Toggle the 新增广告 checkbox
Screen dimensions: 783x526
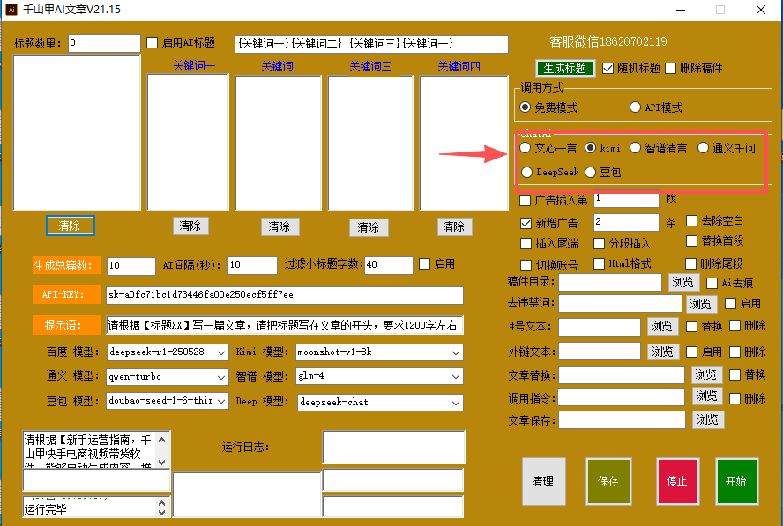pyautogui.click(x=526, y=223)
